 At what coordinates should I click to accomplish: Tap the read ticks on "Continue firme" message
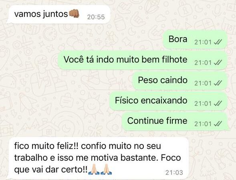[x=218, y=124]
